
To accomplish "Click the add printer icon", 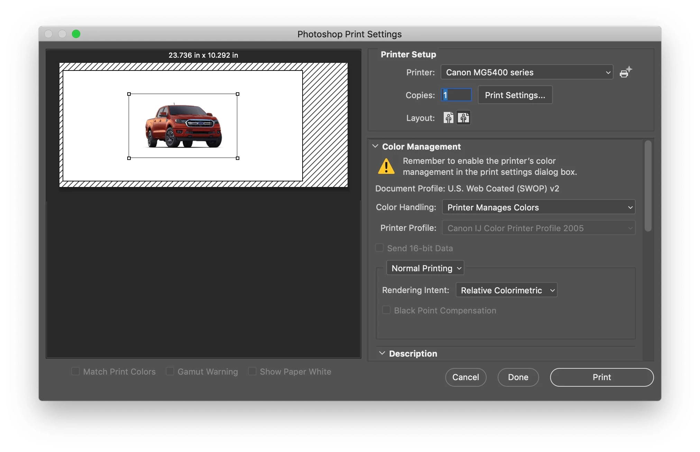I will [625, 72].
